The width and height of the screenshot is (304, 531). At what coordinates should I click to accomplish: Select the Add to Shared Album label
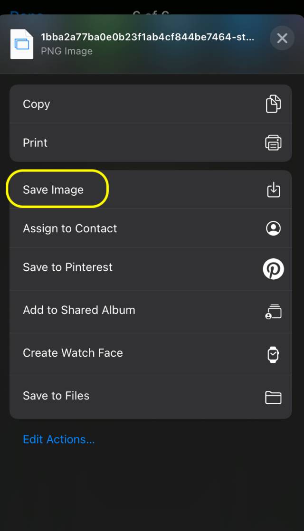point(79,310)
